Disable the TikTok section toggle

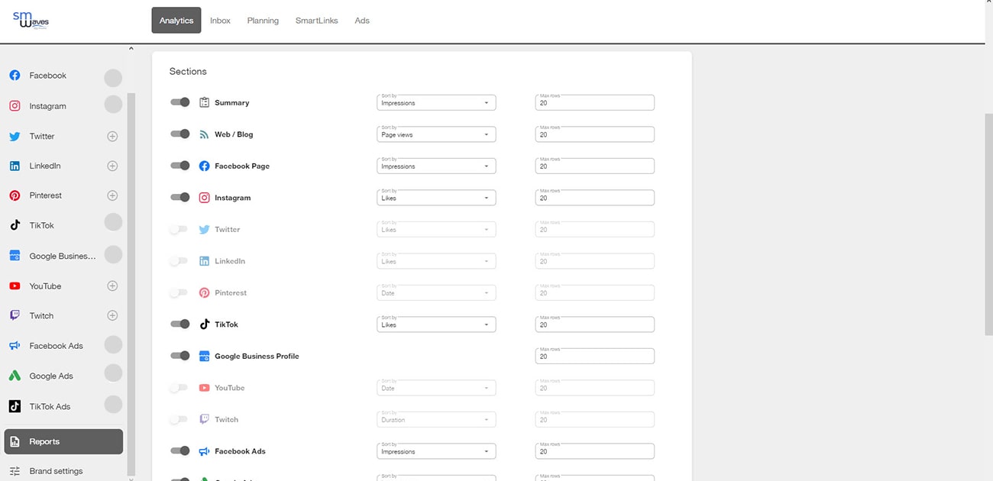pyautogui.click(x=180, y=324)
